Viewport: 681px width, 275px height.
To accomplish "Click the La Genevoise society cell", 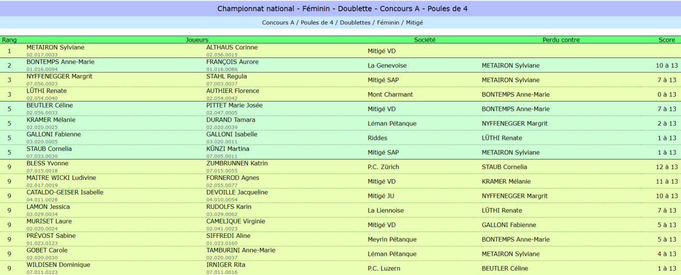I will pos(387,66).
